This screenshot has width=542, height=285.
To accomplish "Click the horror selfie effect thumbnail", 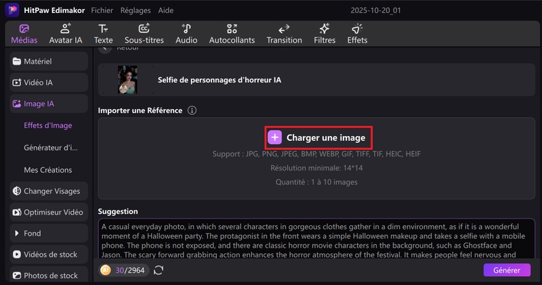I will [127, 80].
